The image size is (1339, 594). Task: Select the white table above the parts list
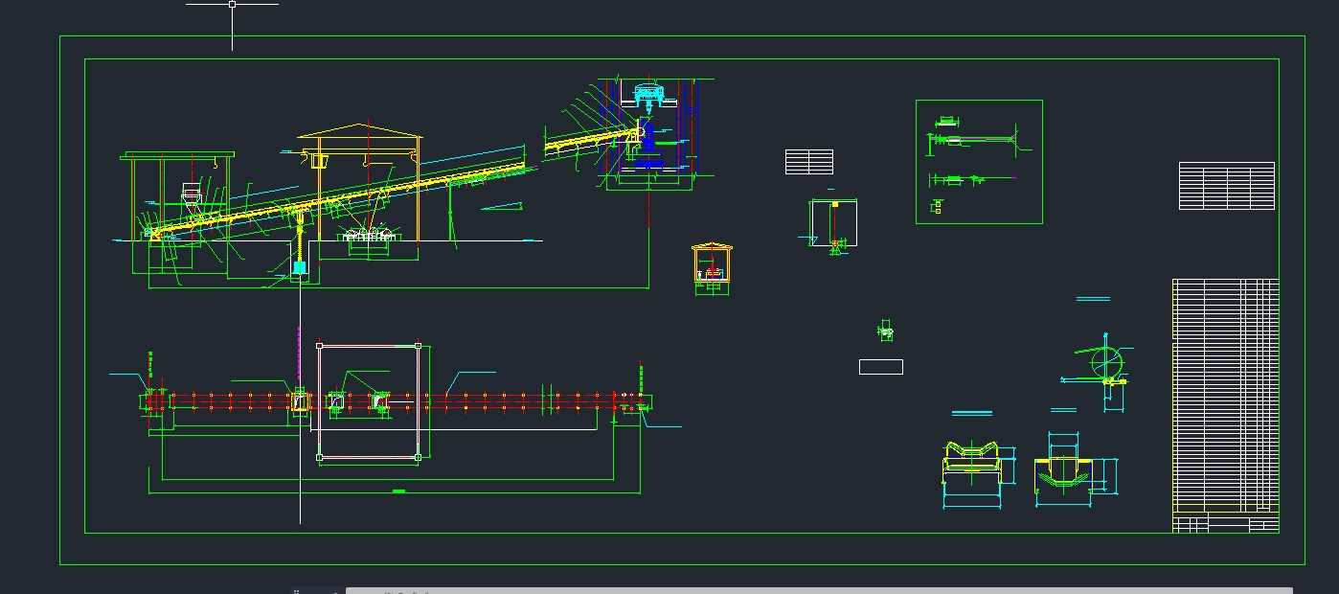[1226, 186]
